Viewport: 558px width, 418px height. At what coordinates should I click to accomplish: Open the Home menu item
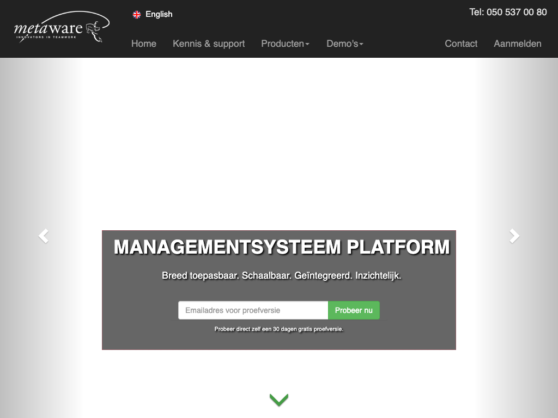click(144, 44)
